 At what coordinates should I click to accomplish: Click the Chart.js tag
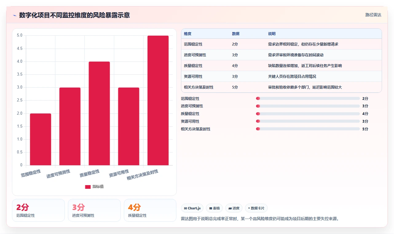tap(192, 208)
